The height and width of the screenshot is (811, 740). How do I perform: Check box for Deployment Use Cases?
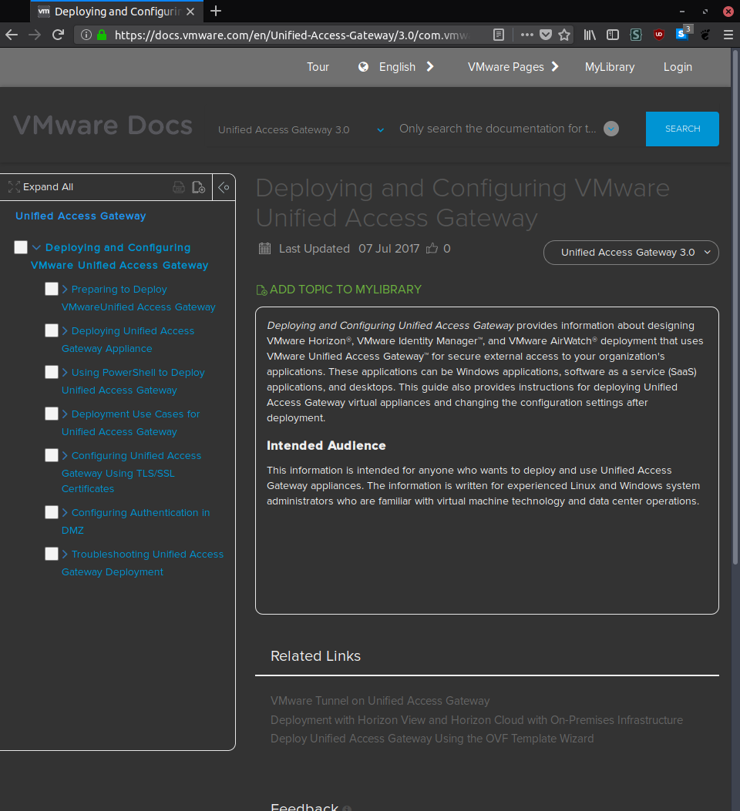(51, 414)
